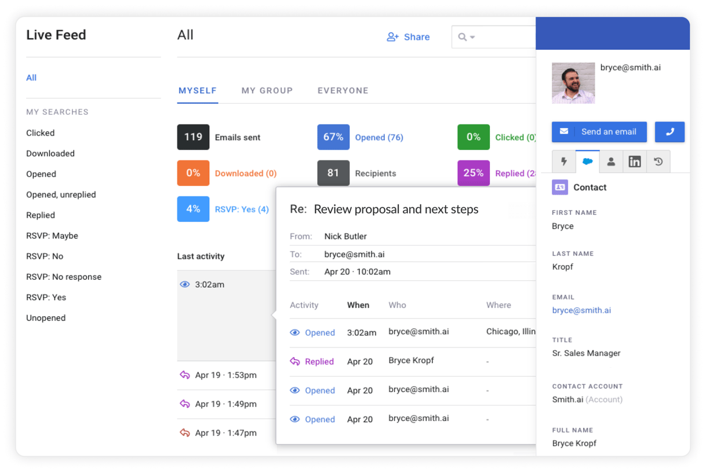This screenshot has width=706, height=472.
Task: Open the When column sort in activity table
Action: click(358, 305)
